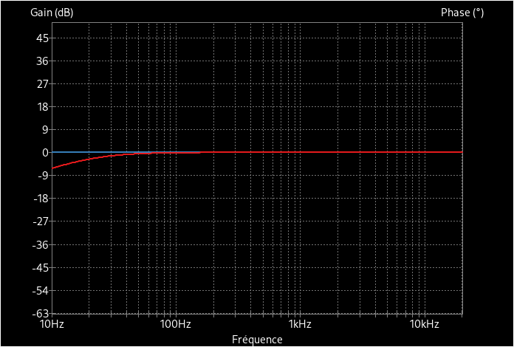
Task: Click the Fréquence axis label
Action: [257, 340]
